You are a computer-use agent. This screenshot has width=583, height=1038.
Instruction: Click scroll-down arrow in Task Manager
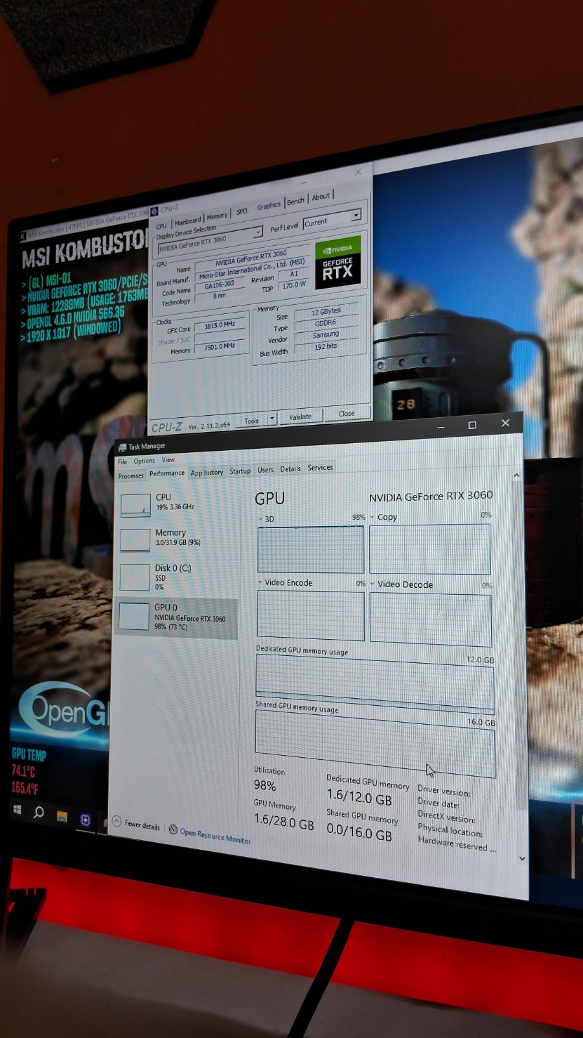[x=522, y=858]
